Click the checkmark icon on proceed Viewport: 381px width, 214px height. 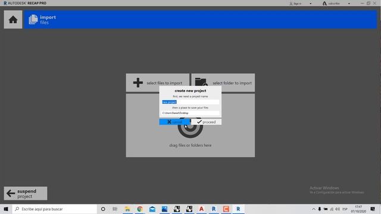pyautogui.click(x=199, y=122)
